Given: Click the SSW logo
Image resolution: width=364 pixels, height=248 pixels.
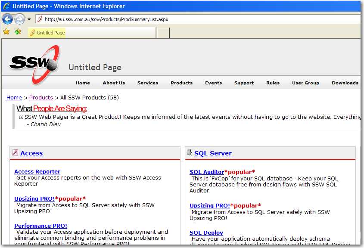Looking at the screenshot, I should [x=34, y=65].
